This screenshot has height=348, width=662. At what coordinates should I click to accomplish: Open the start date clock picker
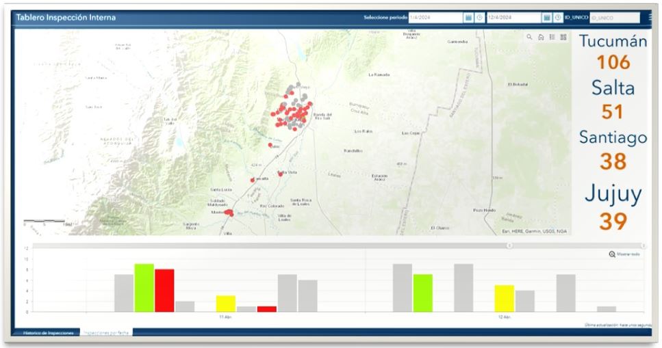tap(479, 17)
